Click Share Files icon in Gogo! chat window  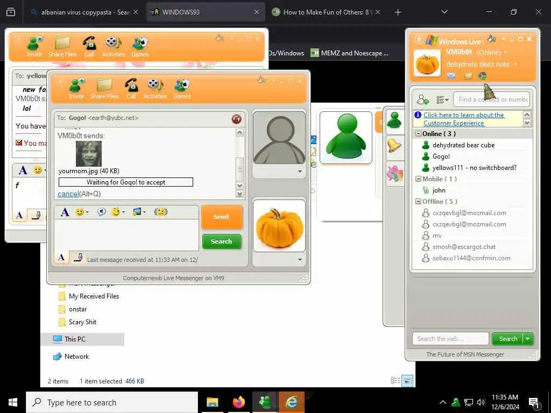(x=104, y=89)
